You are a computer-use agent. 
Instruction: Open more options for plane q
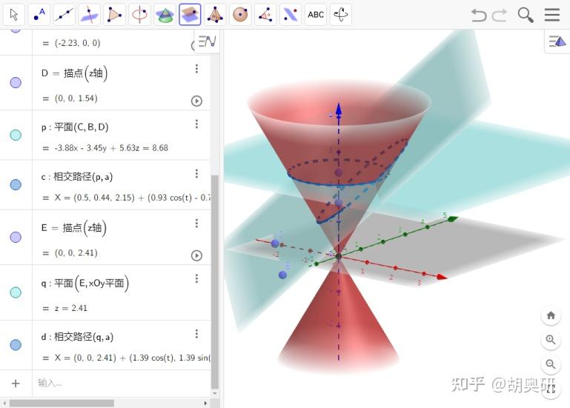coord(196,278)
